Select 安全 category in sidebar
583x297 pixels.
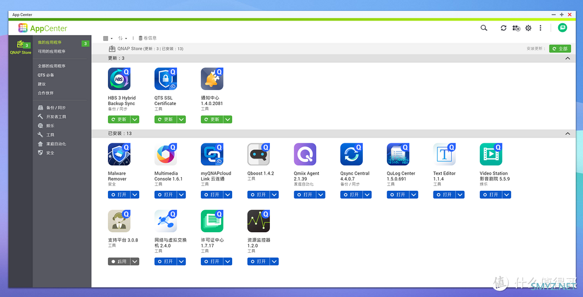point(46,153)
